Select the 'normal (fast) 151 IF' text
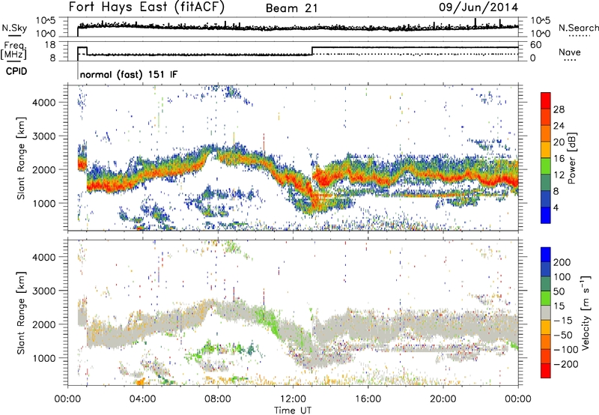The height and width of the screenshot is (415, 599). pos(129,74)
